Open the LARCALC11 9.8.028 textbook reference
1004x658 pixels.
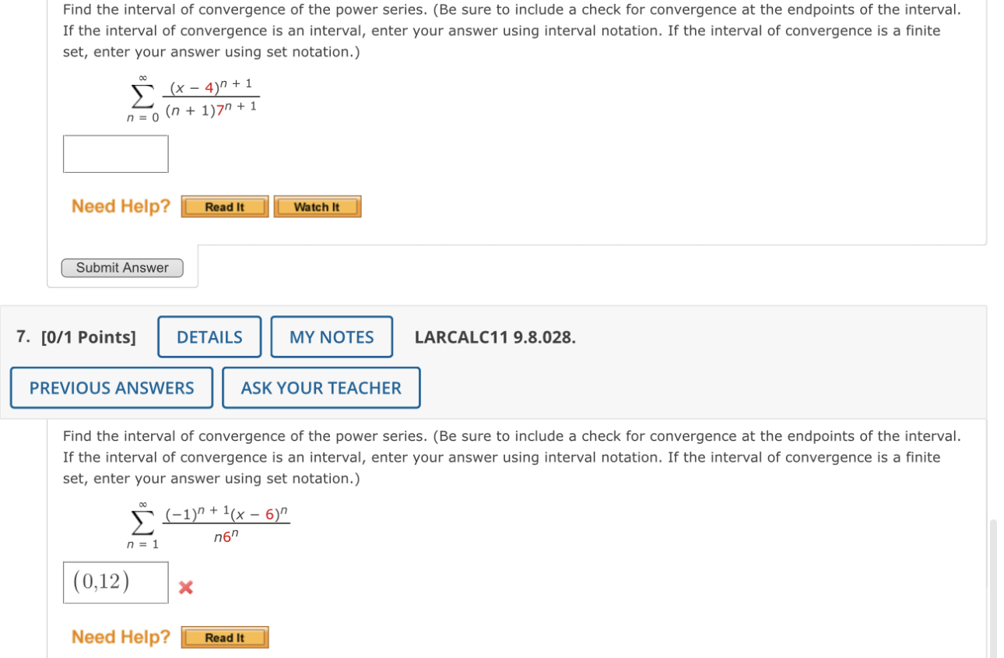coord(496,337)
